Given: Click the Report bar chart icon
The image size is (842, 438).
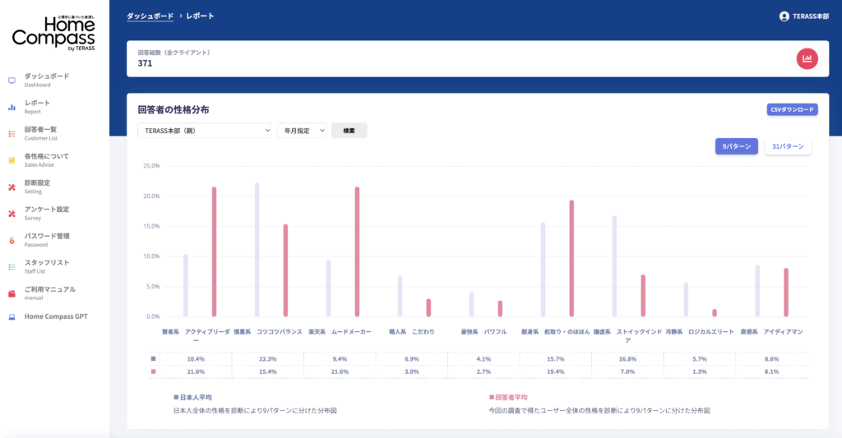Looking at the screenshot, I should pyautogui.click(x=12, y=107).
